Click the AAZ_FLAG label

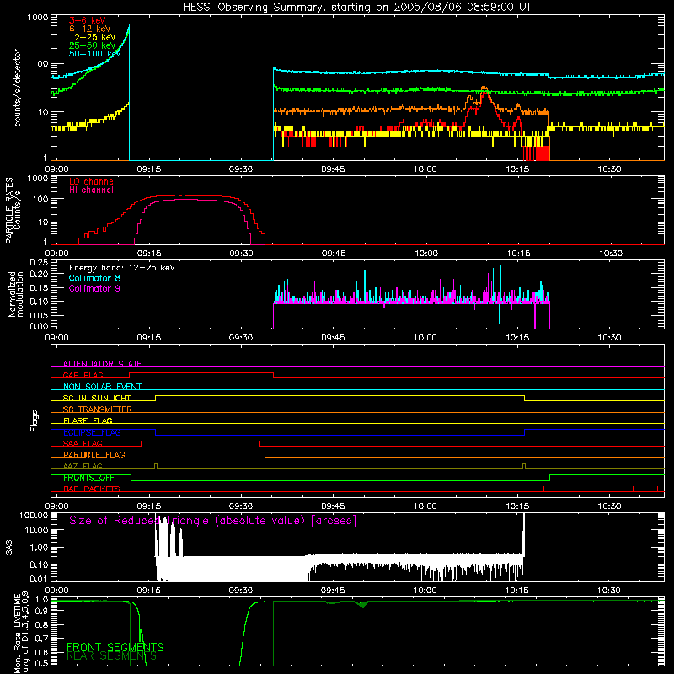83,466
